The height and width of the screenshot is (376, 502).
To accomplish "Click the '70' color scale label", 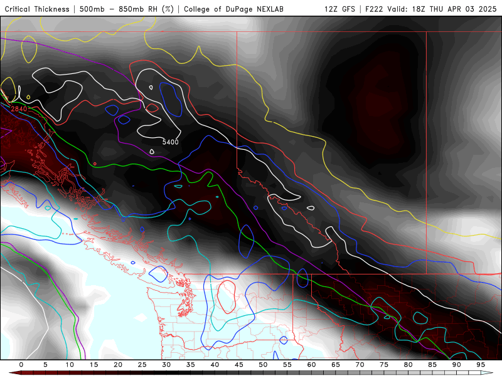I will point(360,365).
